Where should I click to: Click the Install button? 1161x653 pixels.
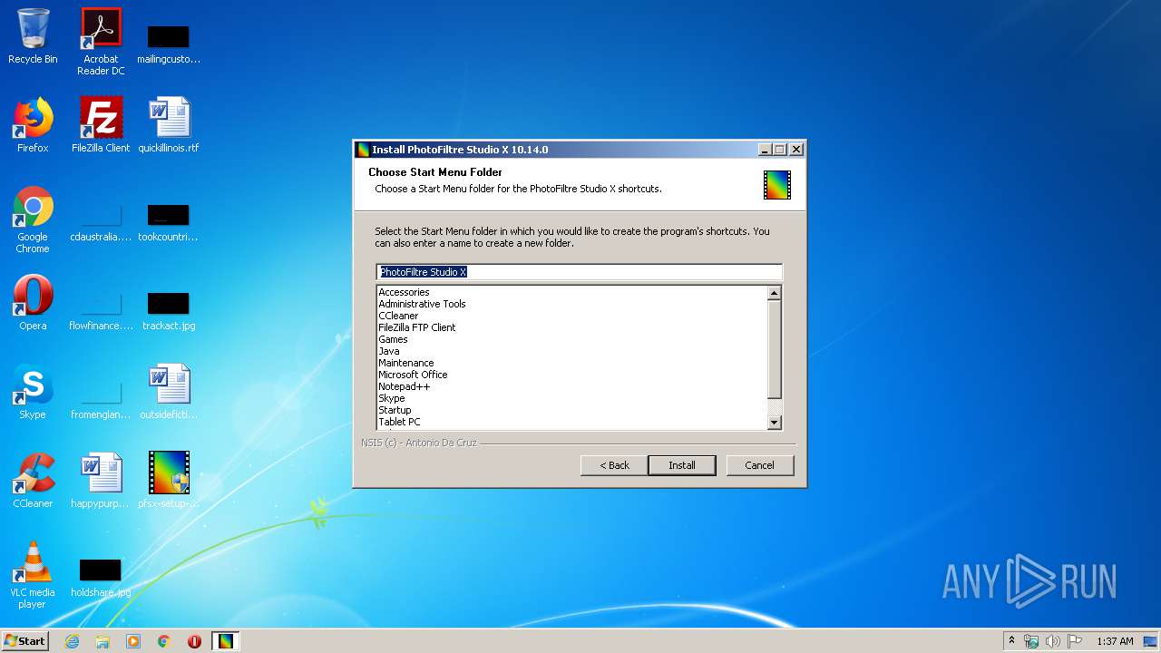tap(682, 465)
